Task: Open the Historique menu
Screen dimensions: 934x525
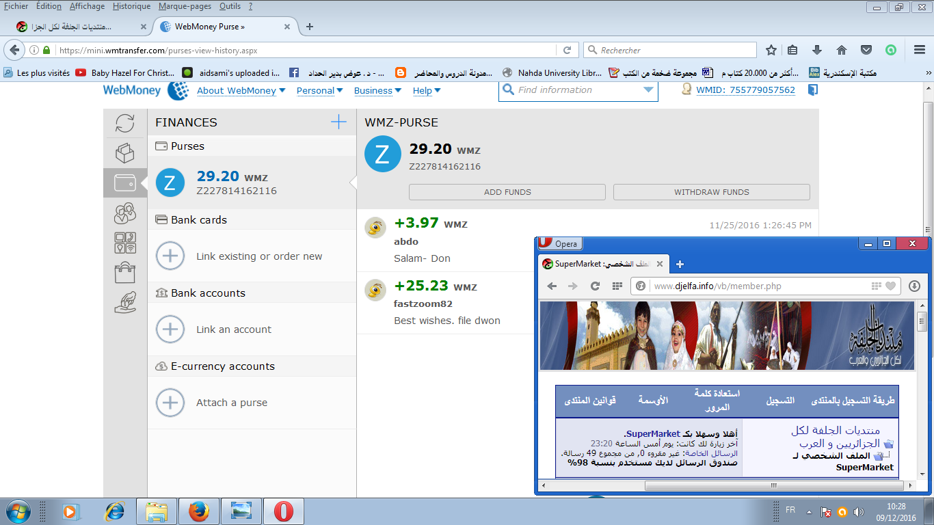Action: (x=130, y=6)
